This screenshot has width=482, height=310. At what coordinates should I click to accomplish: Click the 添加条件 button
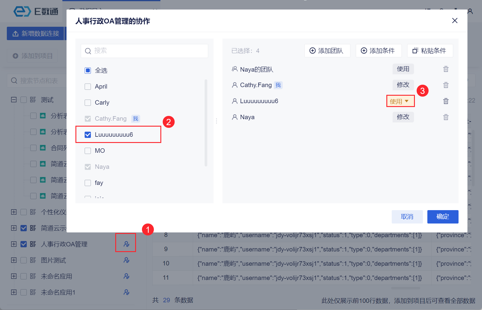click(379, 51)
